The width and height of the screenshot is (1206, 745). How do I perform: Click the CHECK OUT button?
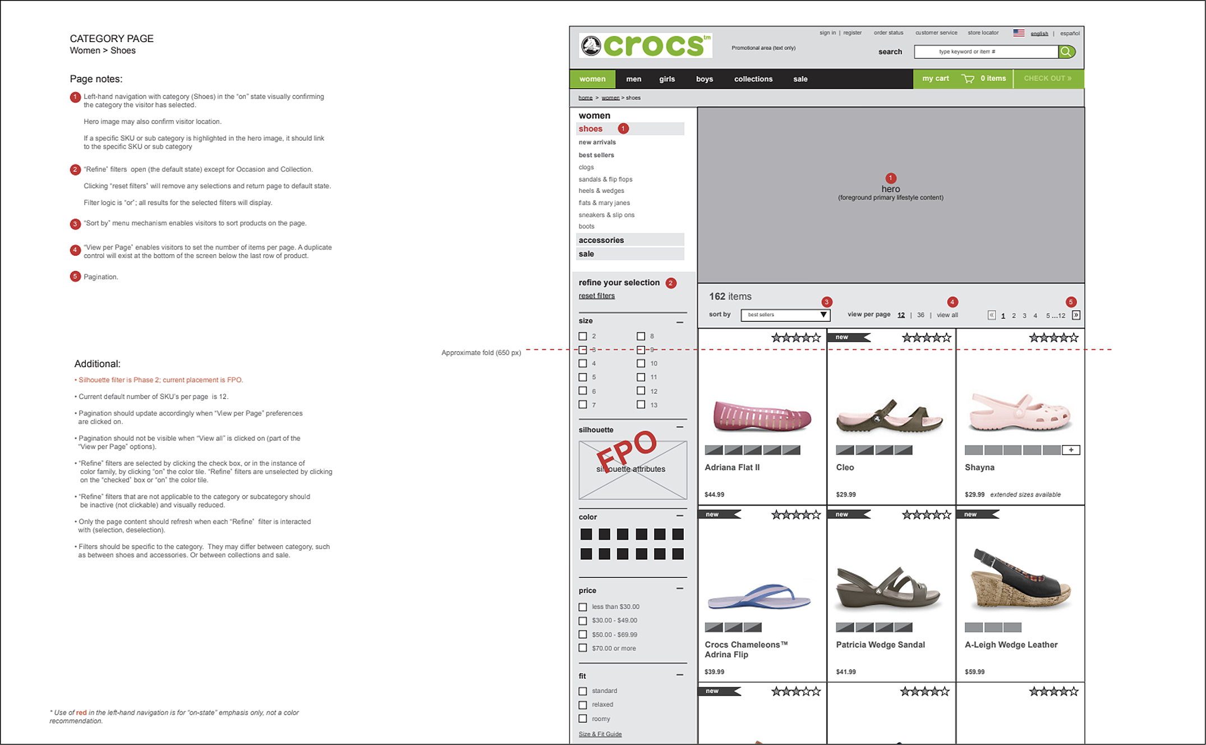[x=1048, y=79]
